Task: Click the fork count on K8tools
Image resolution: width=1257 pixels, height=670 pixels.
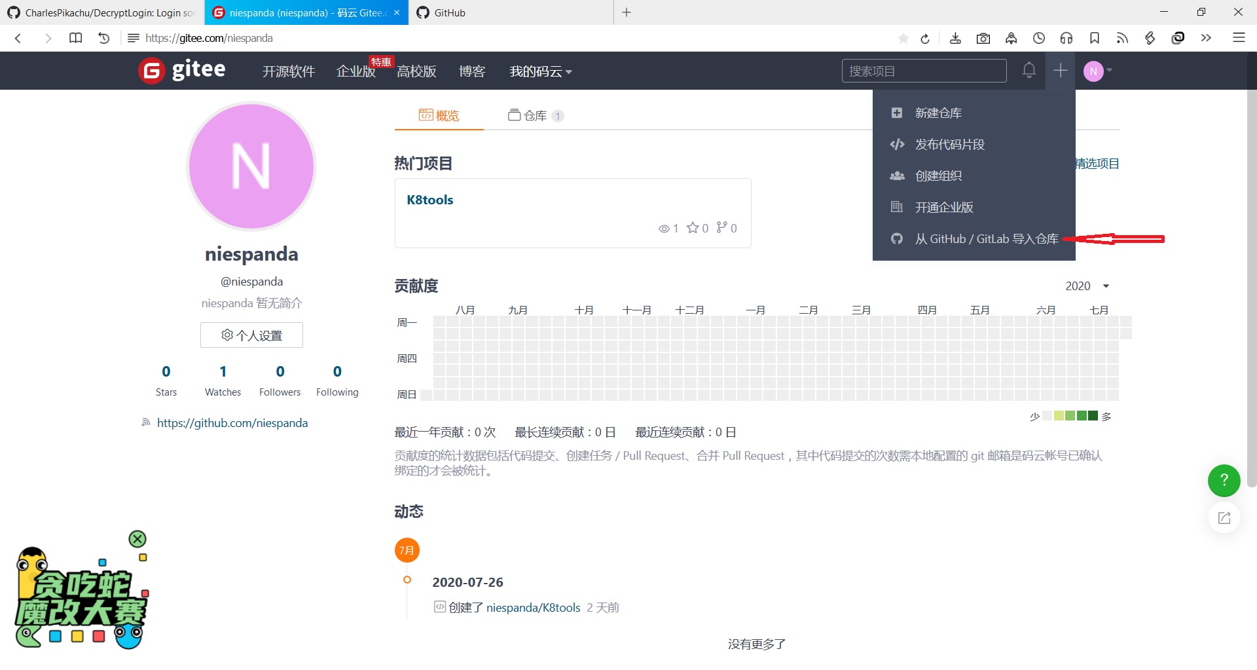Action: point(727,228)
